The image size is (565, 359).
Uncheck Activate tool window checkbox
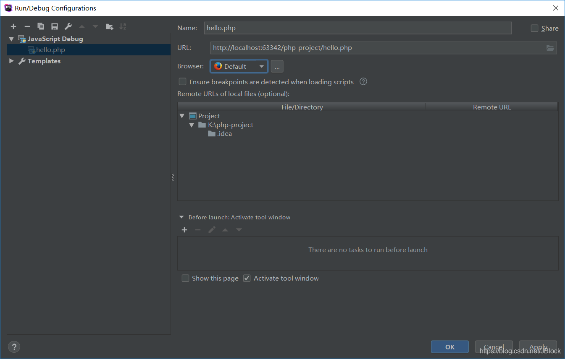tap(247, 278)
